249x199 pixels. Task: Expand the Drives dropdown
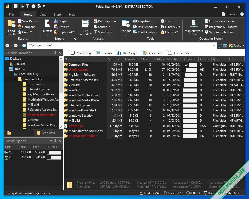(x=61, y=27)
